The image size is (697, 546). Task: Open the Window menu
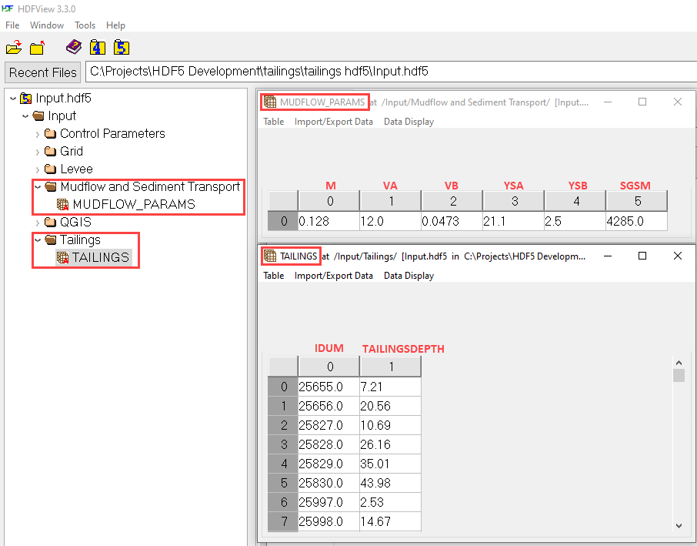tap(47, 25)
